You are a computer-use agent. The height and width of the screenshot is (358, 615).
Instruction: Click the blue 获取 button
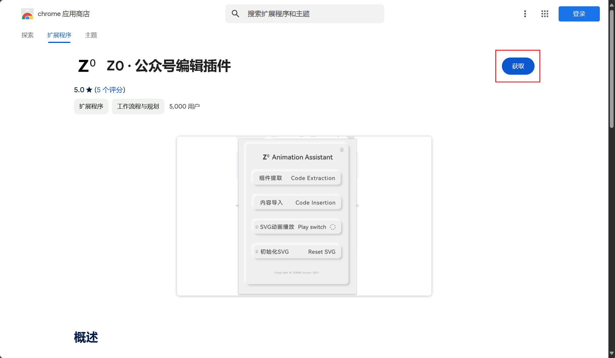click(x=518, y=66)
